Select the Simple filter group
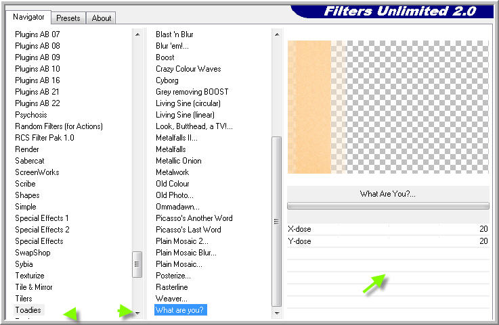This screenshot has height=325, width=499. [x=26, y=207]
